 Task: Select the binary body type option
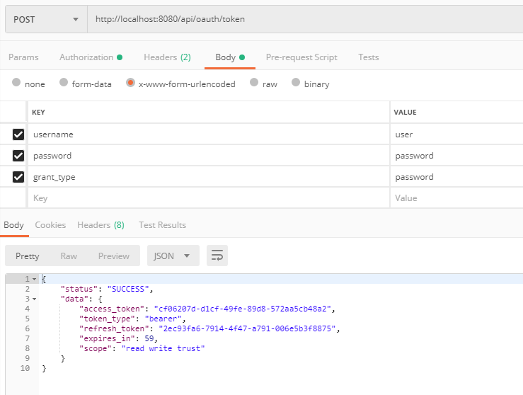[x=296, y=83]
